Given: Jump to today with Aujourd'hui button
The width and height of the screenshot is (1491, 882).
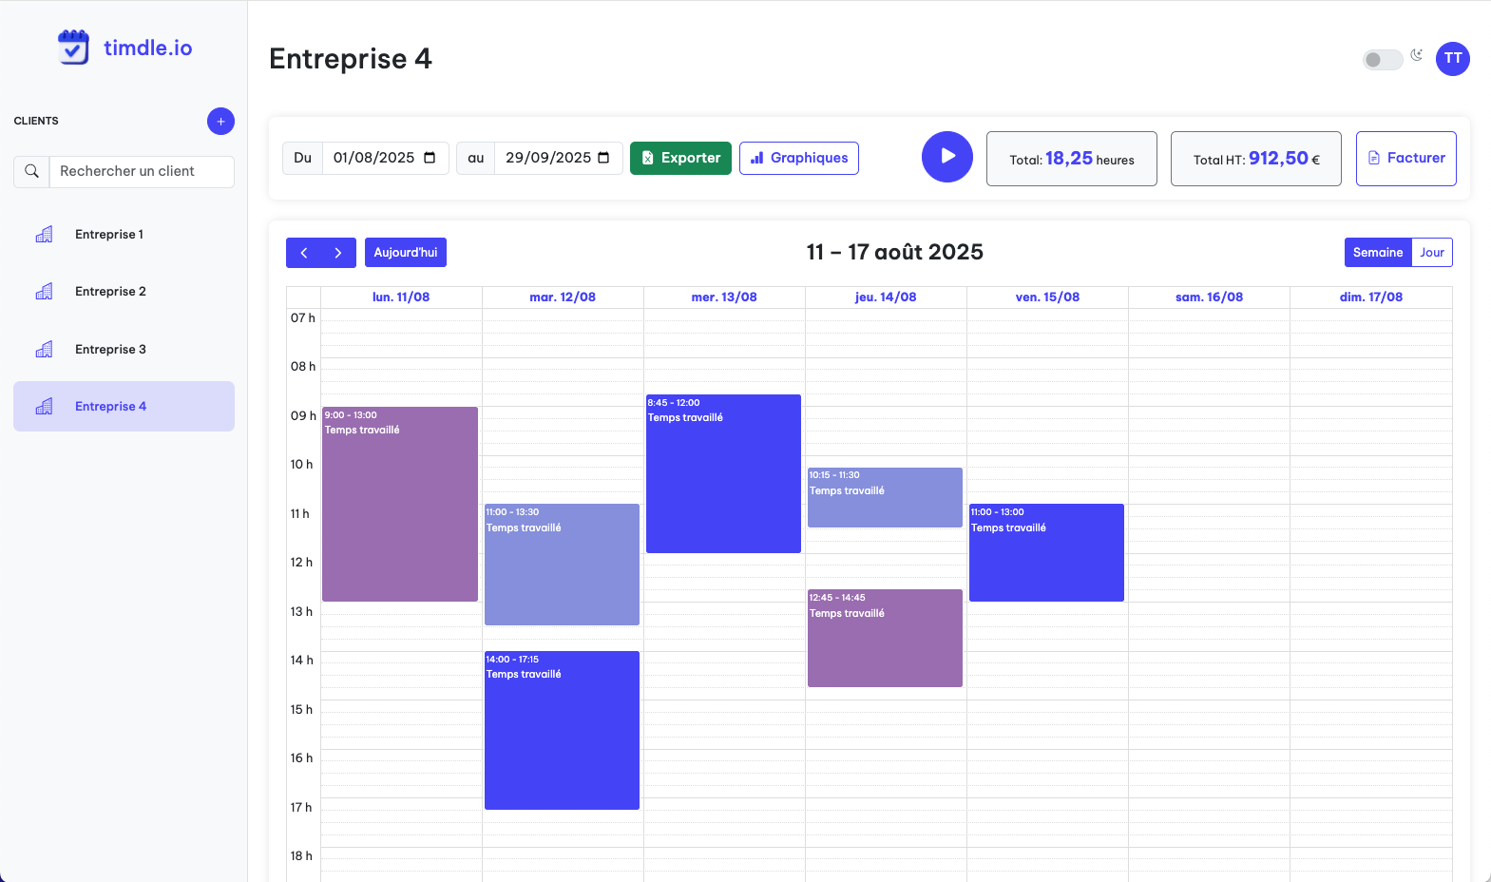Looking at the screenshot, I should pos(405,253).
